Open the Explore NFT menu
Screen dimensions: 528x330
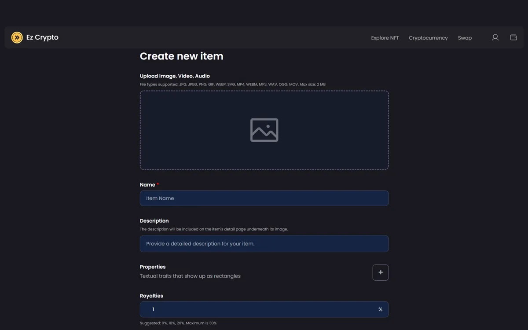(385, 38)
